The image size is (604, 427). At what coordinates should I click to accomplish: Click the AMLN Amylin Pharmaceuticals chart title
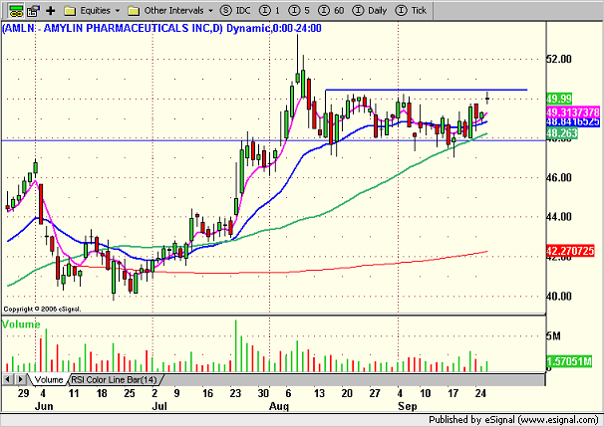pyautogui.click(x=161, y=28)
